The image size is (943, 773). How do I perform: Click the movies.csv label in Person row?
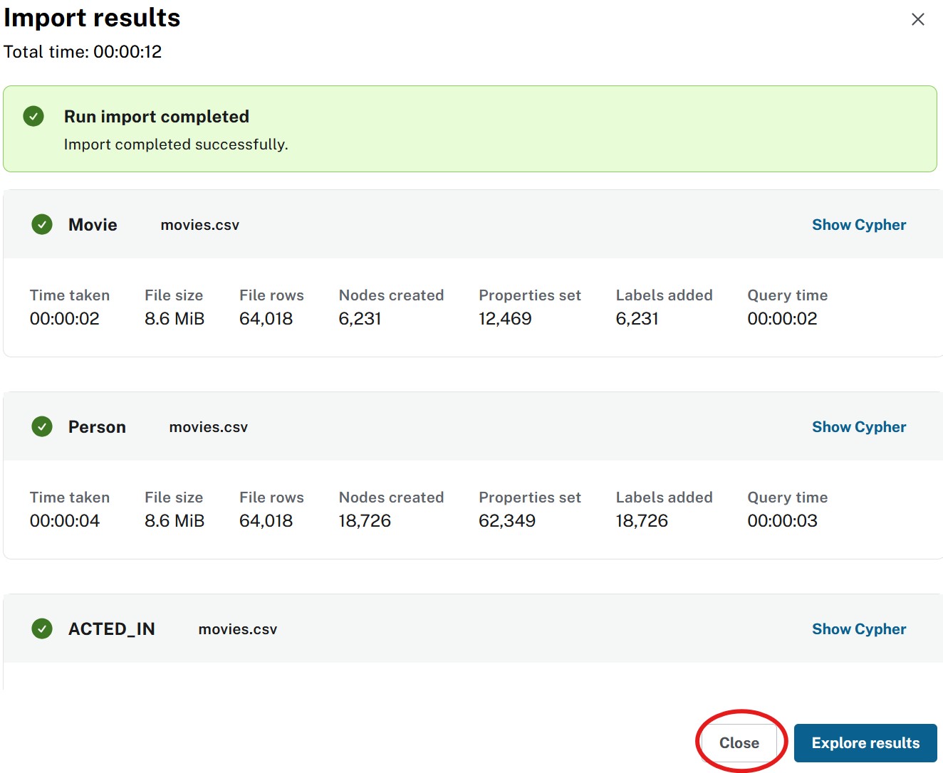tap(208, 427)
